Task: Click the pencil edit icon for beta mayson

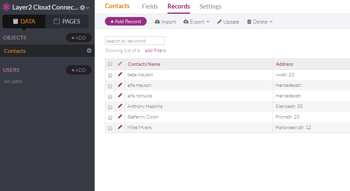Action: pyautogui.click(x=120, y=75)
